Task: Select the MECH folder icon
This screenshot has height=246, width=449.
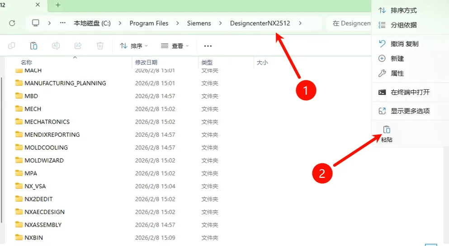Action: 19,109
